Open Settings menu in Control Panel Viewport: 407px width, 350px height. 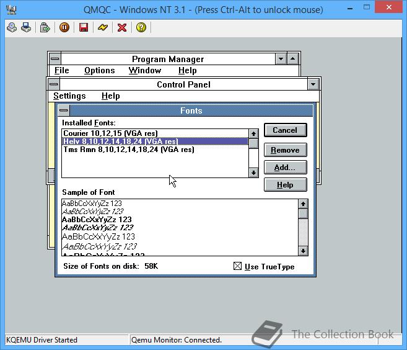[x=69, y=96]
